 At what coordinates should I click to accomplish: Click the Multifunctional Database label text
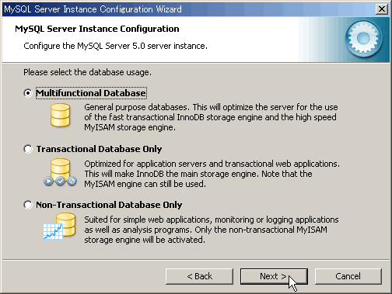91,93
